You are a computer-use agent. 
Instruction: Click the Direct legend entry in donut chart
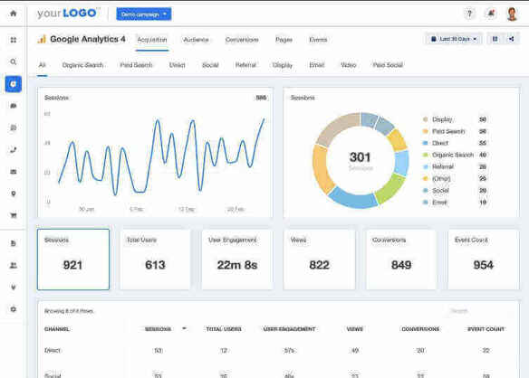(455, 143)
